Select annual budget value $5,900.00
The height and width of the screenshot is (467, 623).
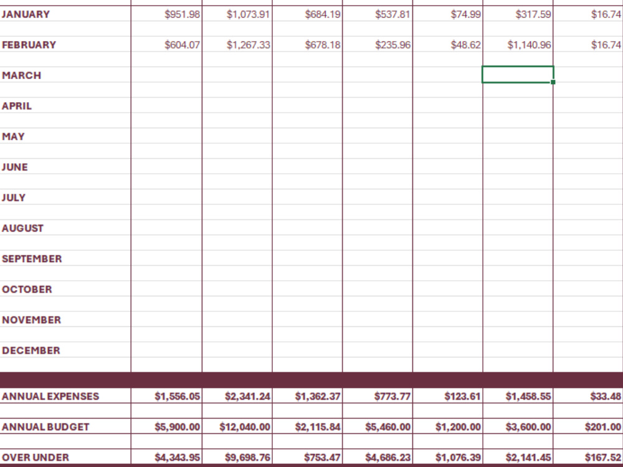(166, 427)
